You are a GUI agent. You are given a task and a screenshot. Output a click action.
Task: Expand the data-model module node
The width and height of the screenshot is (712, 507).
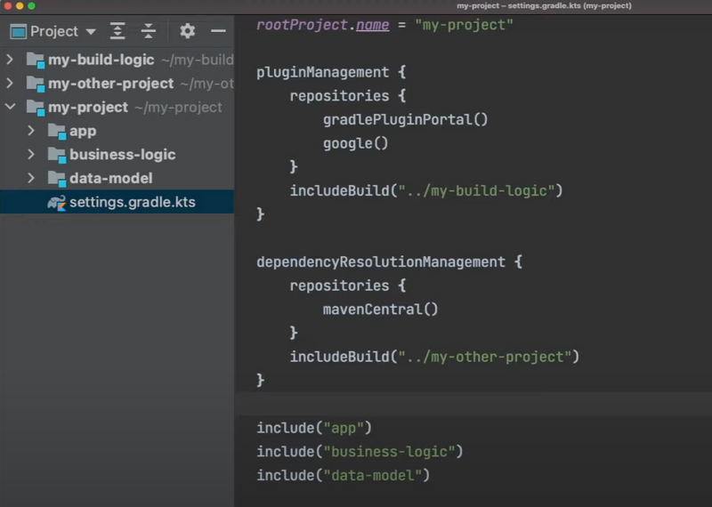pos(31,178)
